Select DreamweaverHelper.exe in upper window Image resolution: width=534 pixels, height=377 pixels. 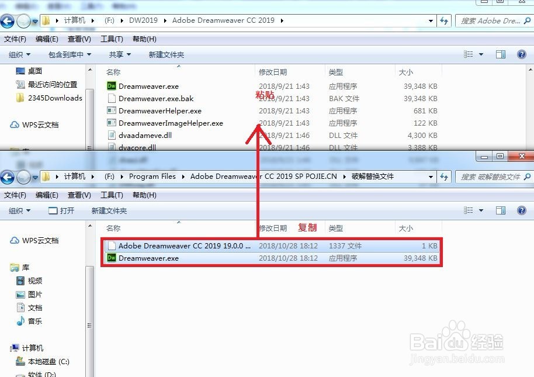pos(159,111)
